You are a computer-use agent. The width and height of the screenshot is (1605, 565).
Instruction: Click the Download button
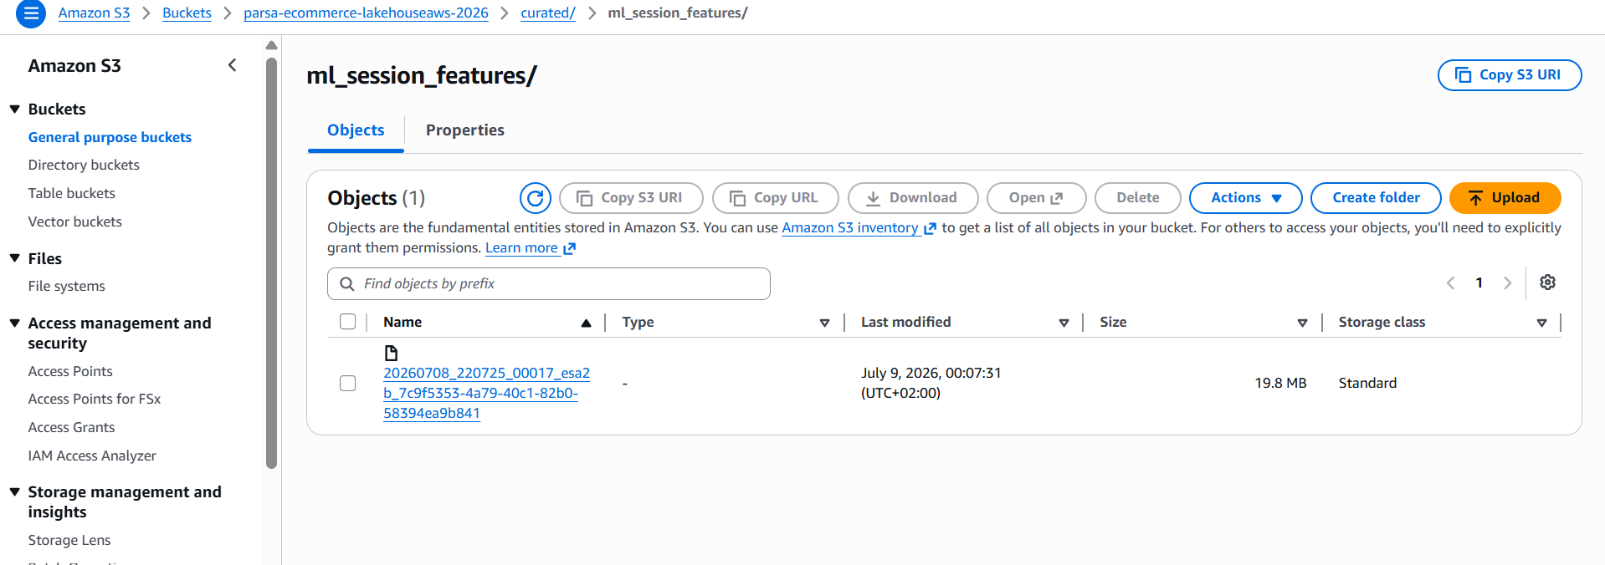coord(913,198)
